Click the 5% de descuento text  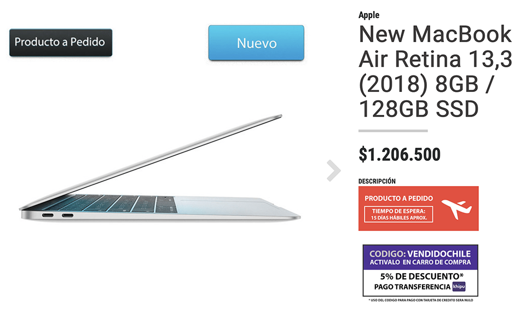pos(422,276)
